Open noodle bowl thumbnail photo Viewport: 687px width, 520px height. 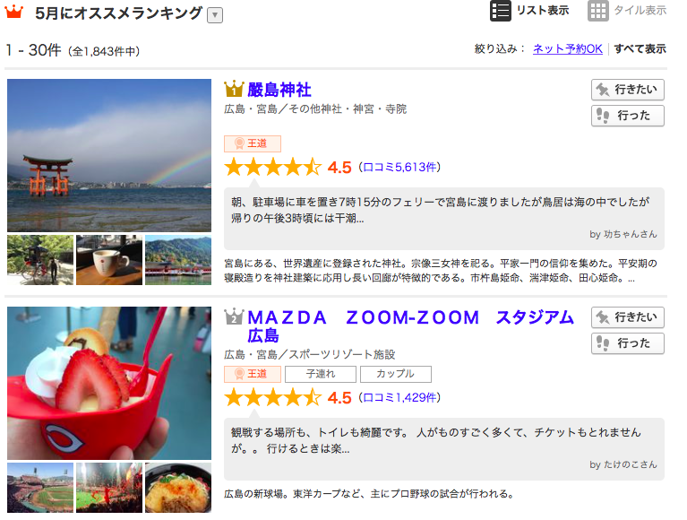tap(178, 488)
